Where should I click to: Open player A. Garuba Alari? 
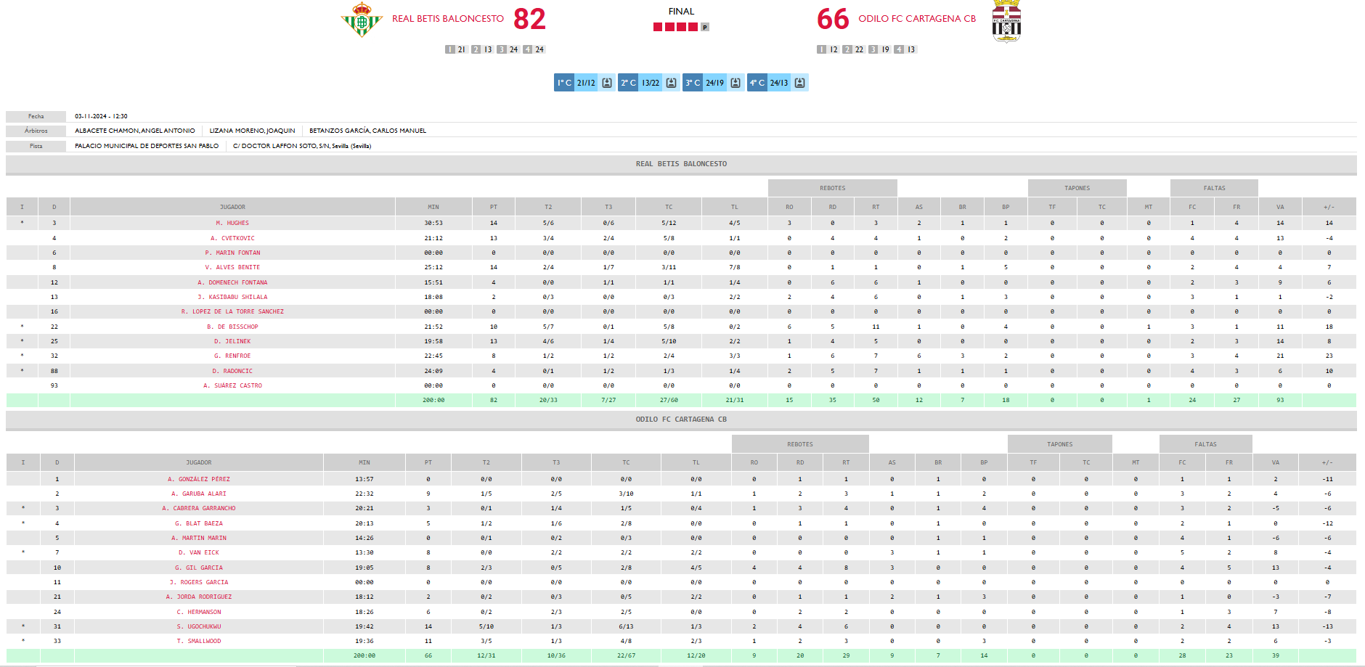tap(199, 494)
